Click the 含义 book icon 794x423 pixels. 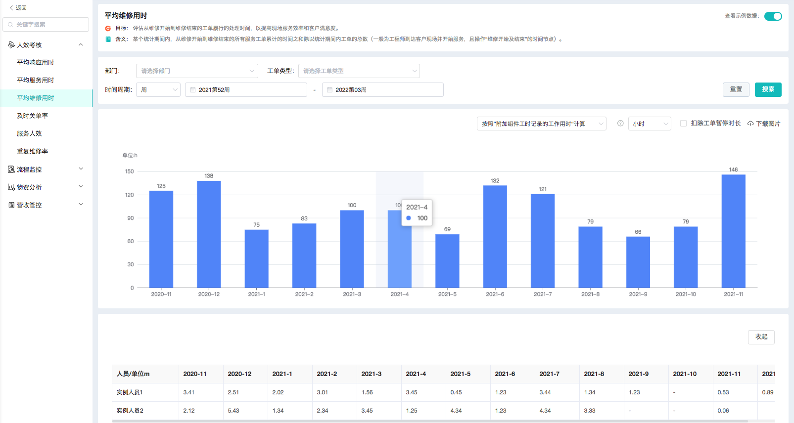pos(108,39)
